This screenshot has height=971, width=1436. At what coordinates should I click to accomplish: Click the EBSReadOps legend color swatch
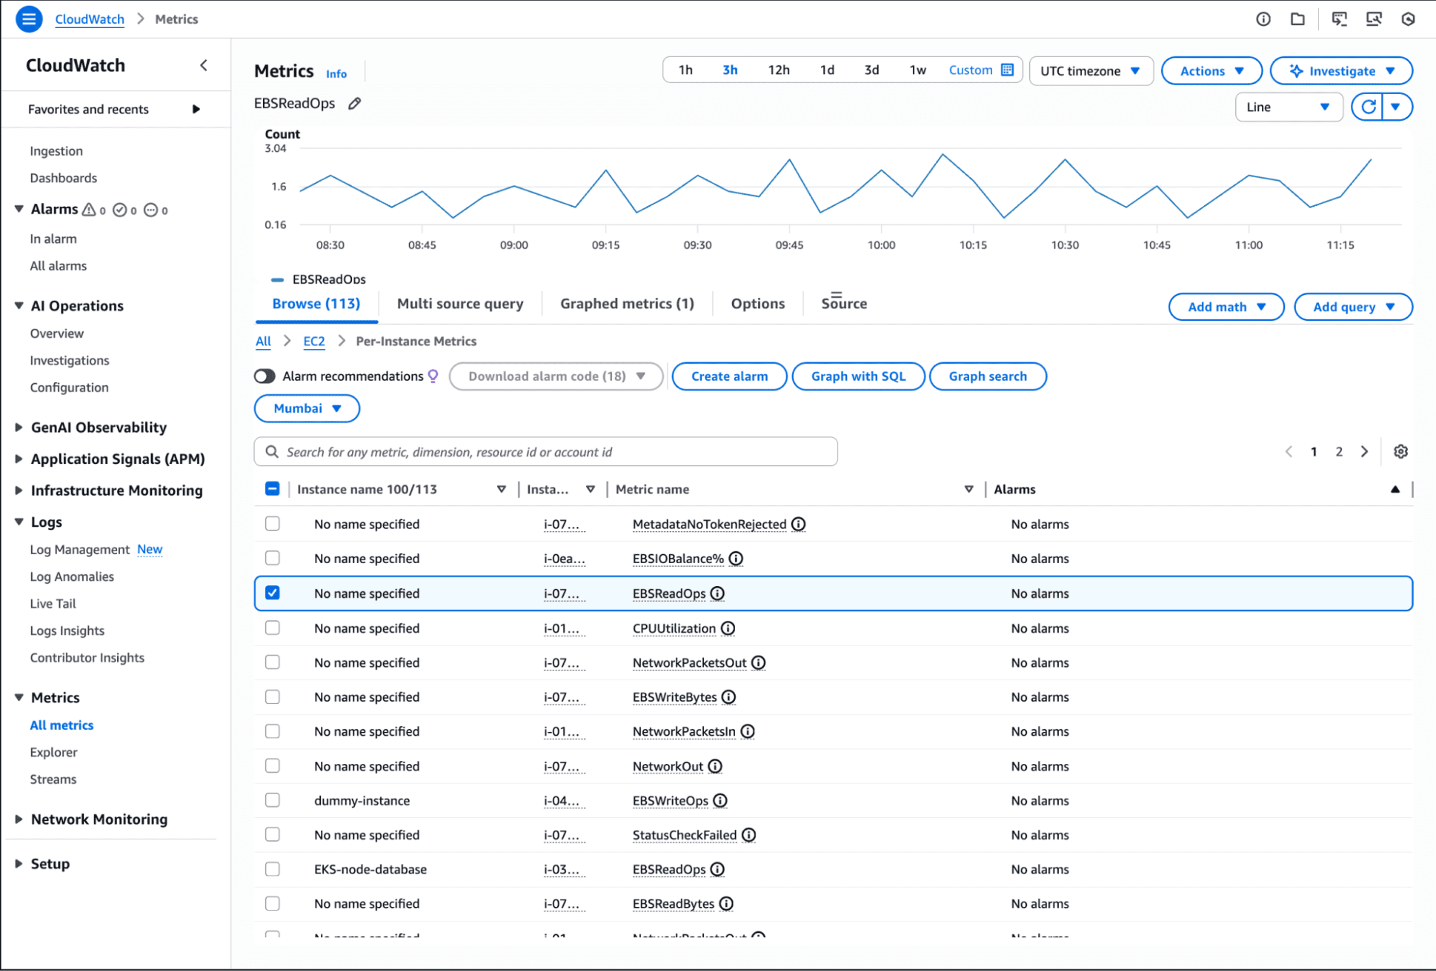[x=278, y=280]
